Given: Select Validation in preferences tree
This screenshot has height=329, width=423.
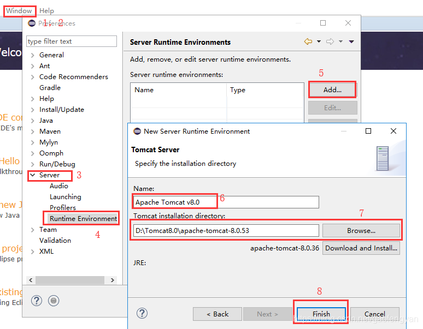Looking at the screenshot, I should pyautogui.click(x=55, y=241).
